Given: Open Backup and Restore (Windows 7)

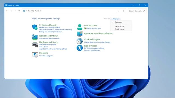Looking at the screenshot, I should 50,32.
